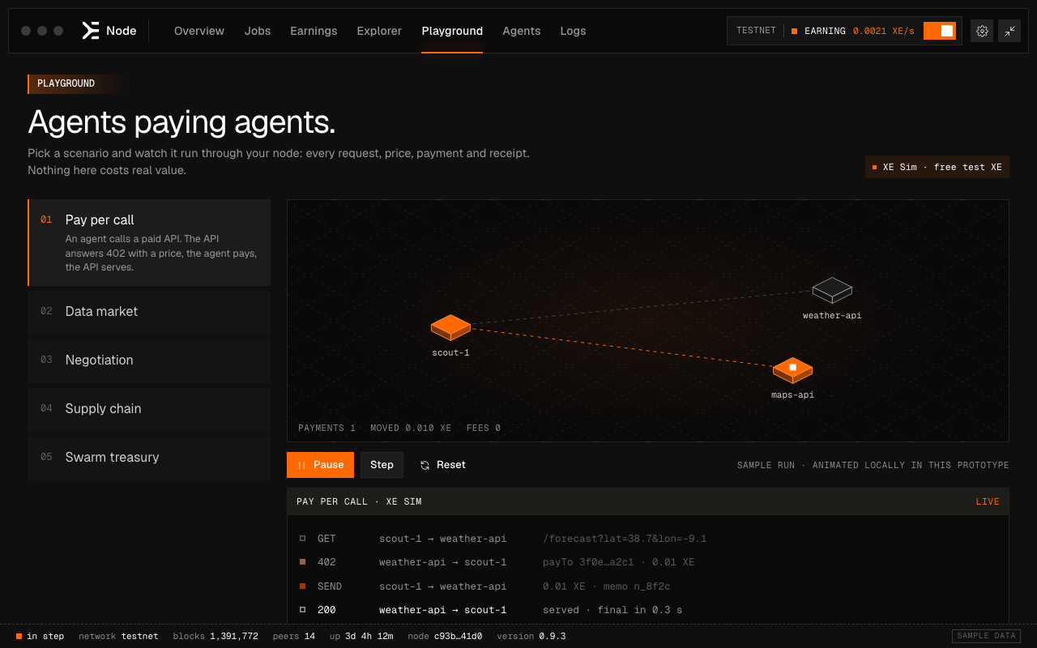The height and width of the screenshot is (648, 1037).
Task: Click the FEES 0 stat
Action: (484, 428)
